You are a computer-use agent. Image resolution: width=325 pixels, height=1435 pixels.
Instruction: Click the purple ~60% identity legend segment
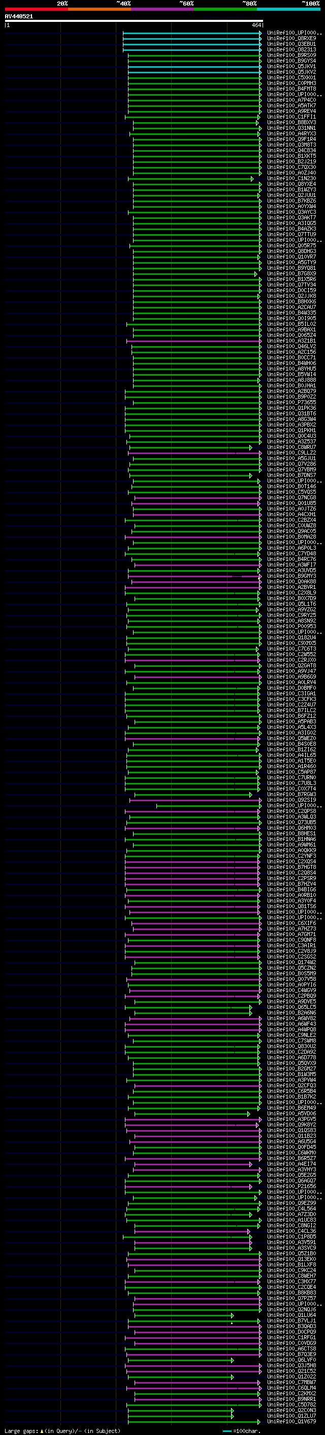click(163, 10)
